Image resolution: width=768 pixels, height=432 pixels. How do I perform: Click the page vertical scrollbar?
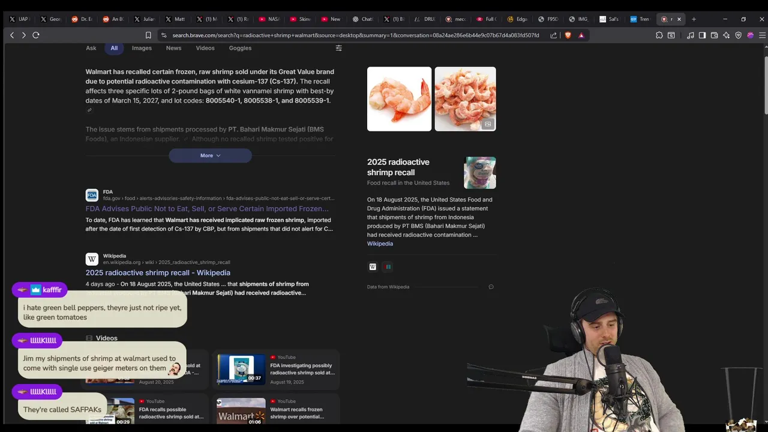[x=766, y=85]
